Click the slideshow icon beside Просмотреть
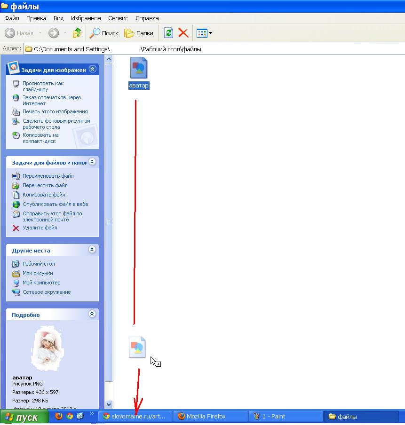405x425 pixels. click(x=16, y=84)
